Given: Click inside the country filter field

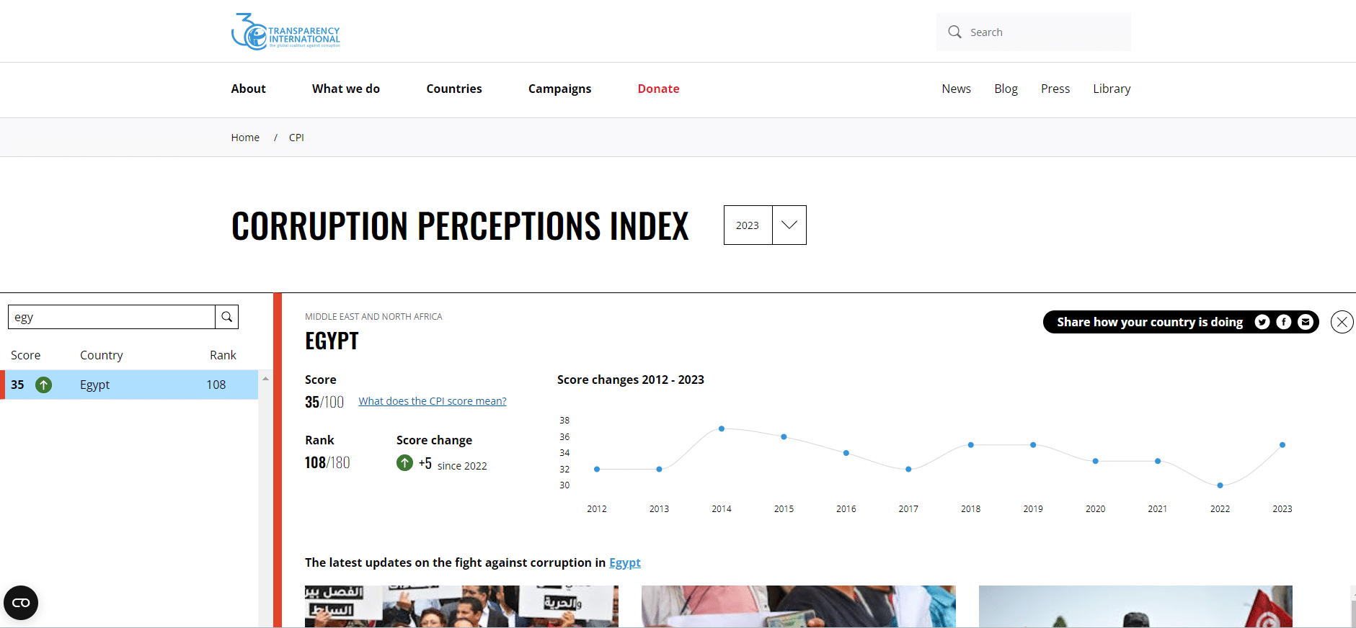Looking at the screenshot, I should (112, 317).
